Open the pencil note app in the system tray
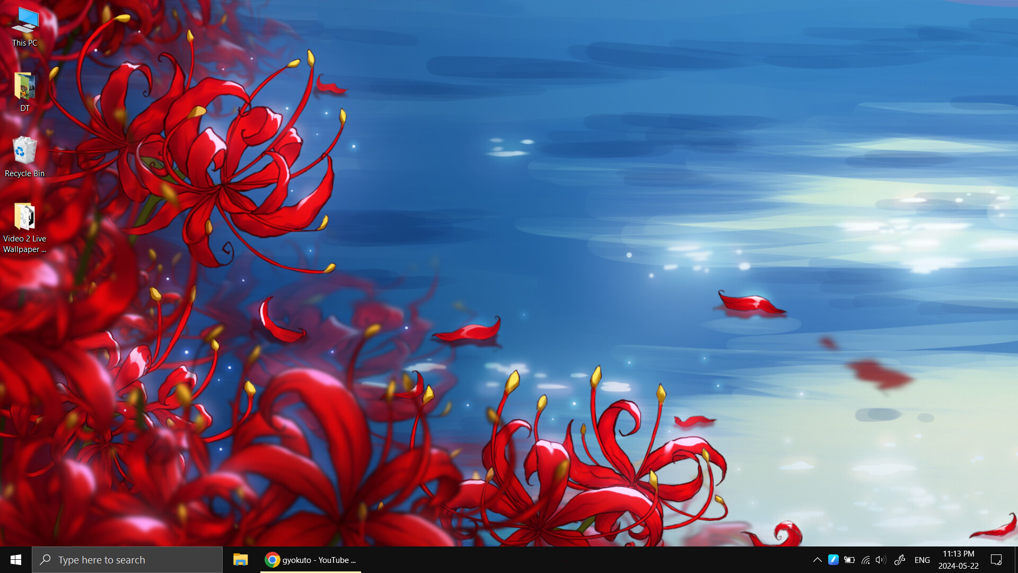The image size is (1018, 573). point(833,560)
